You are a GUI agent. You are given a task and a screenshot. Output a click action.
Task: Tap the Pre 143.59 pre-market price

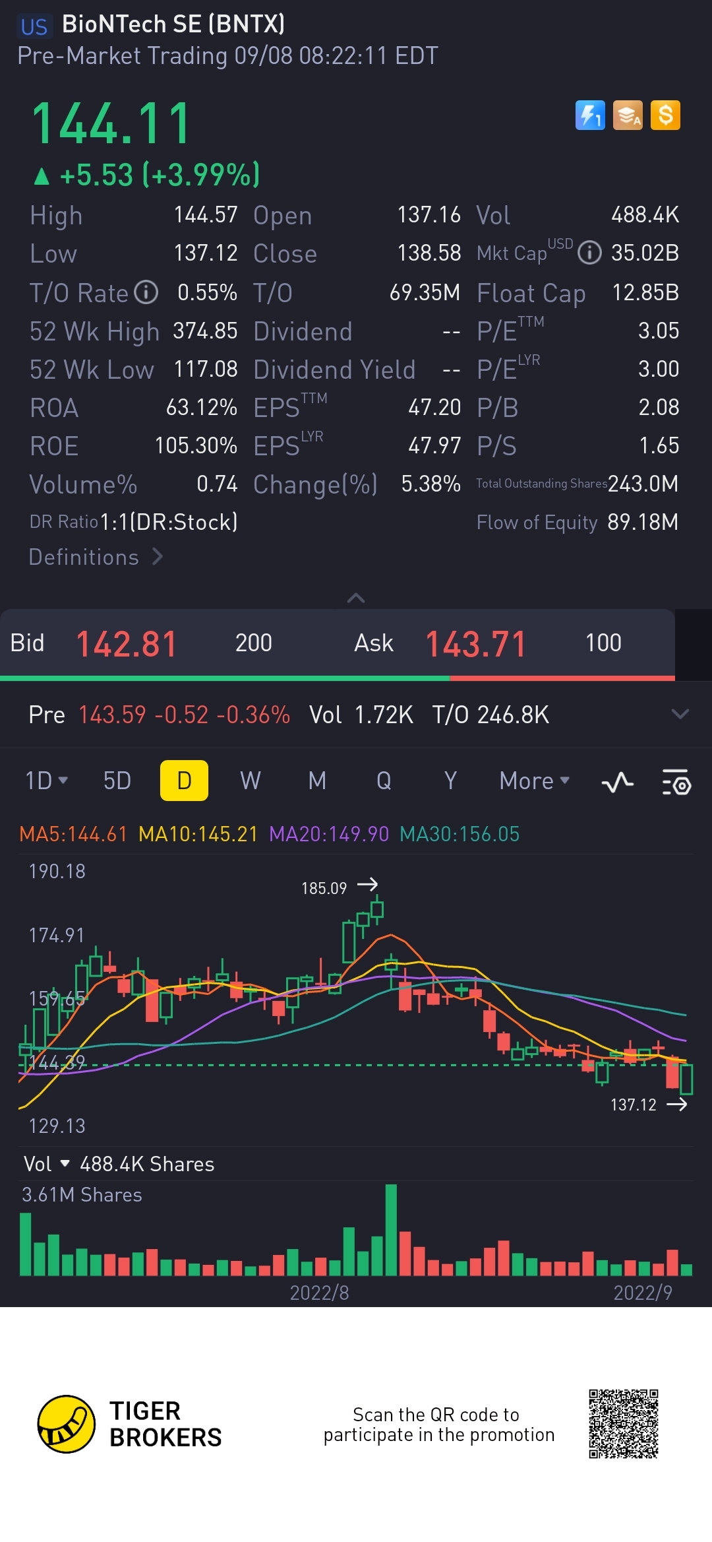click(112, 715)
